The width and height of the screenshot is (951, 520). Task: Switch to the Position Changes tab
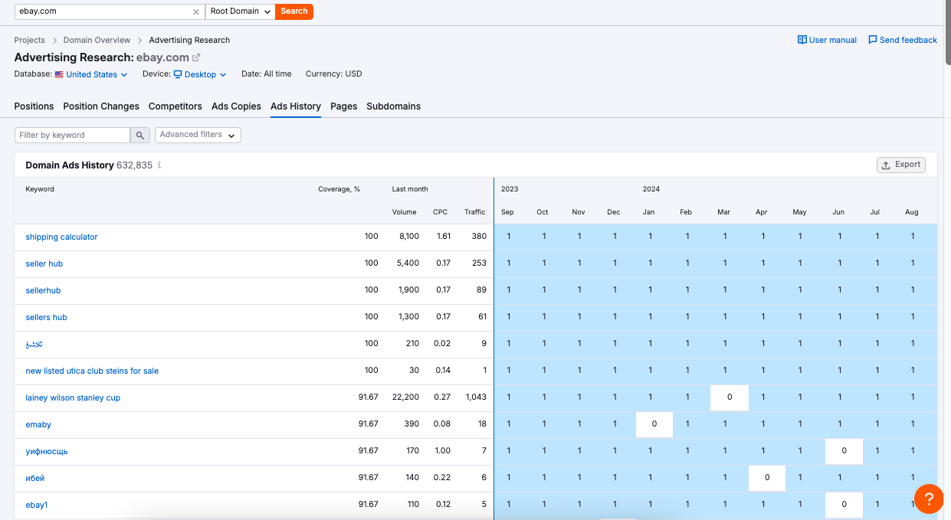(101, 106)
